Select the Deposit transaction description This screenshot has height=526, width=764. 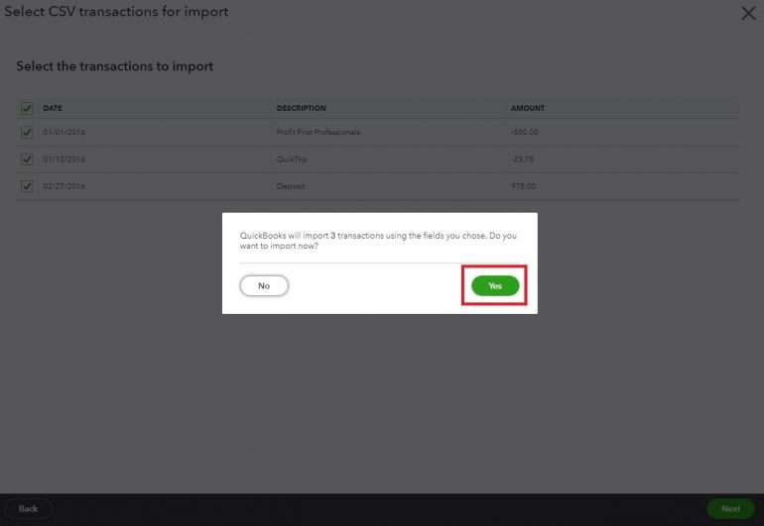click(290, 185)
